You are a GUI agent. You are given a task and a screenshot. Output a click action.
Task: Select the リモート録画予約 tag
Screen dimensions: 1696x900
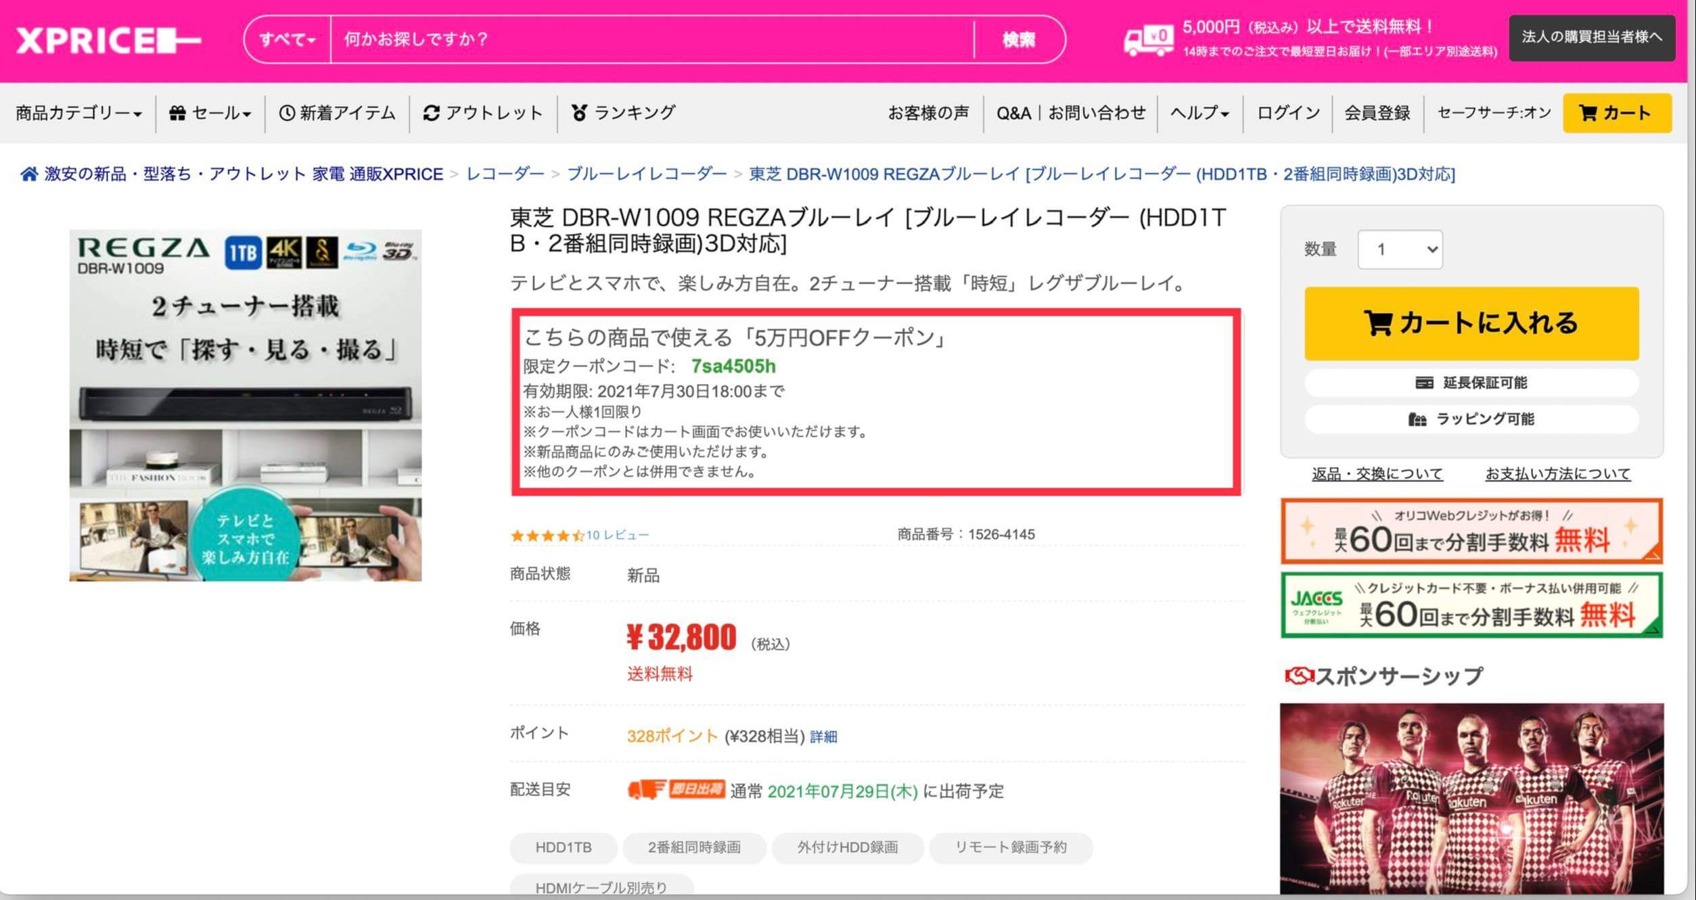coord(1011,848)
